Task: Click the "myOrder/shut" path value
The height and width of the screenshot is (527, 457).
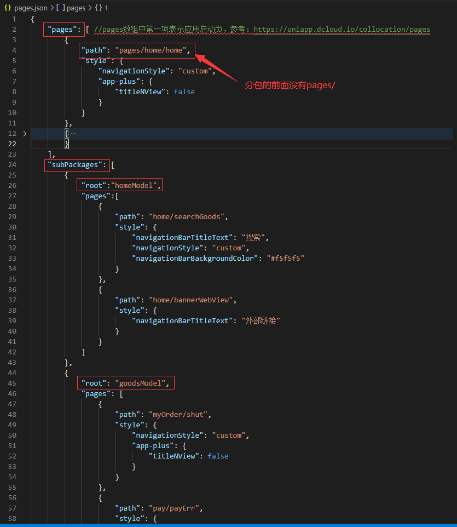Action: pos(178,414)
